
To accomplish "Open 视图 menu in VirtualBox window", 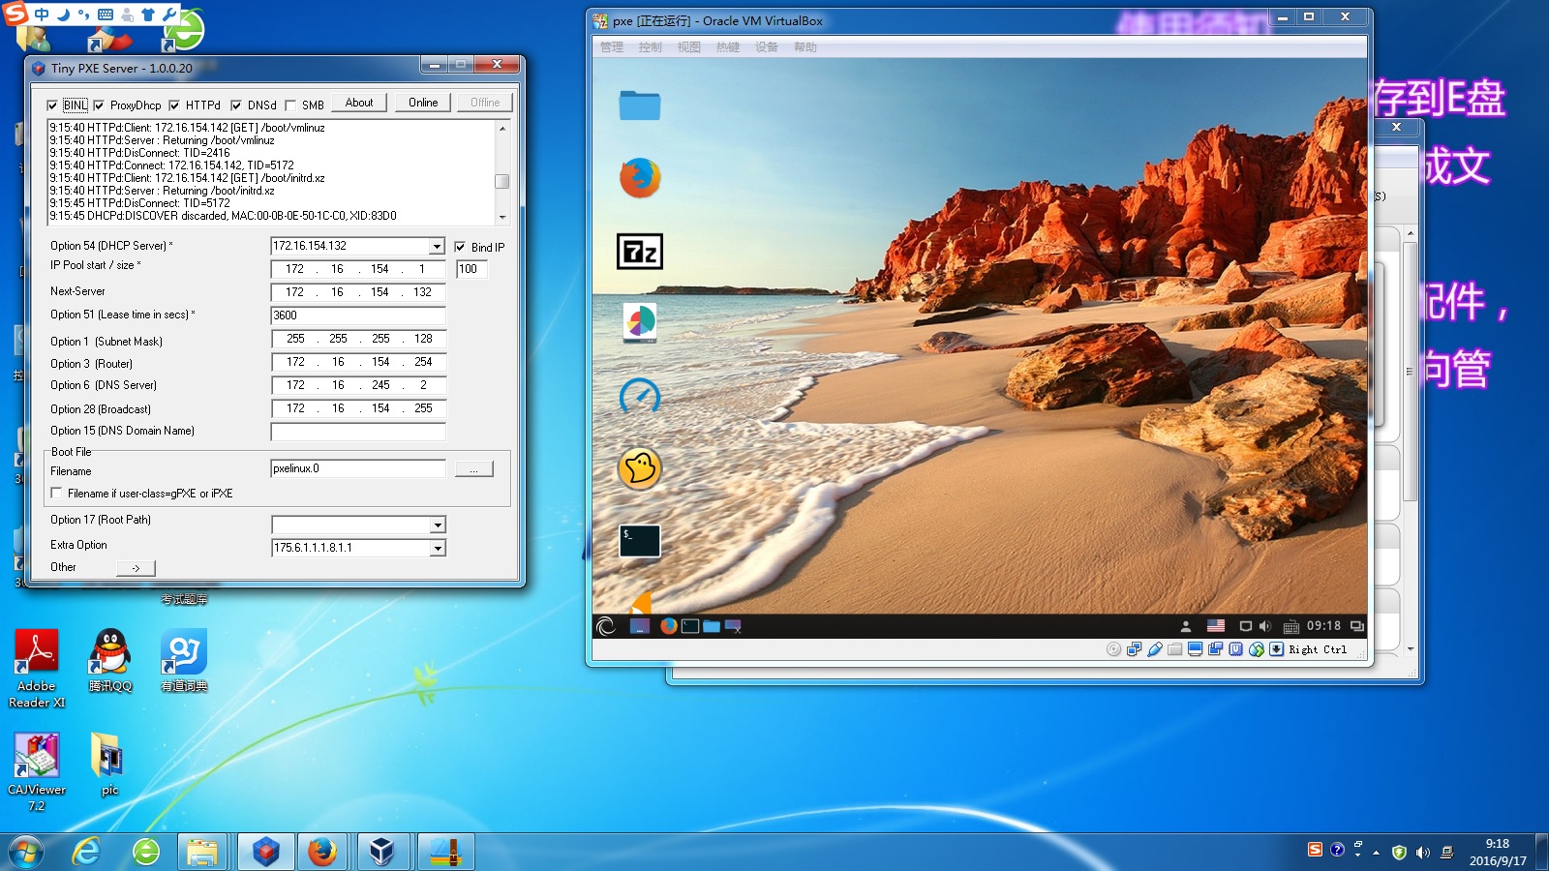I will [689, 47].
